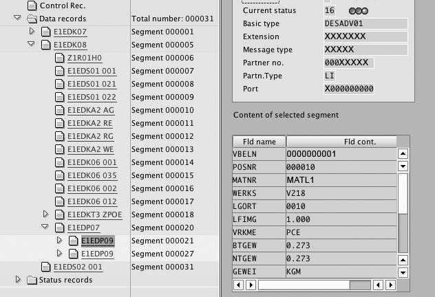
Task: Click the E1EDS01 022 document icon
Action: (60, 97)
